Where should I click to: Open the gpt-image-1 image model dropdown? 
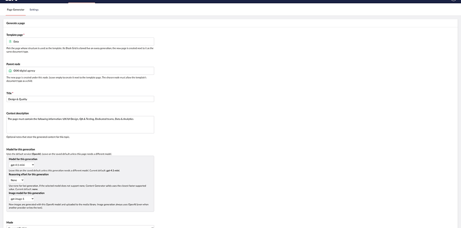tap(21, 199)
